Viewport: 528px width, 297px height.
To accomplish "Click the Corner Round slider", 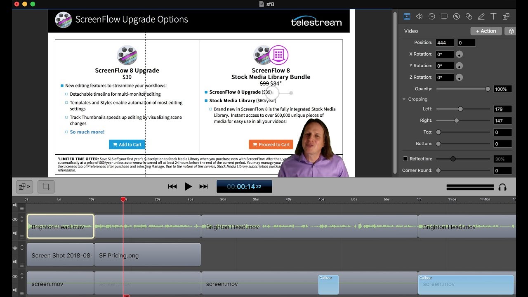I will 463,170.
